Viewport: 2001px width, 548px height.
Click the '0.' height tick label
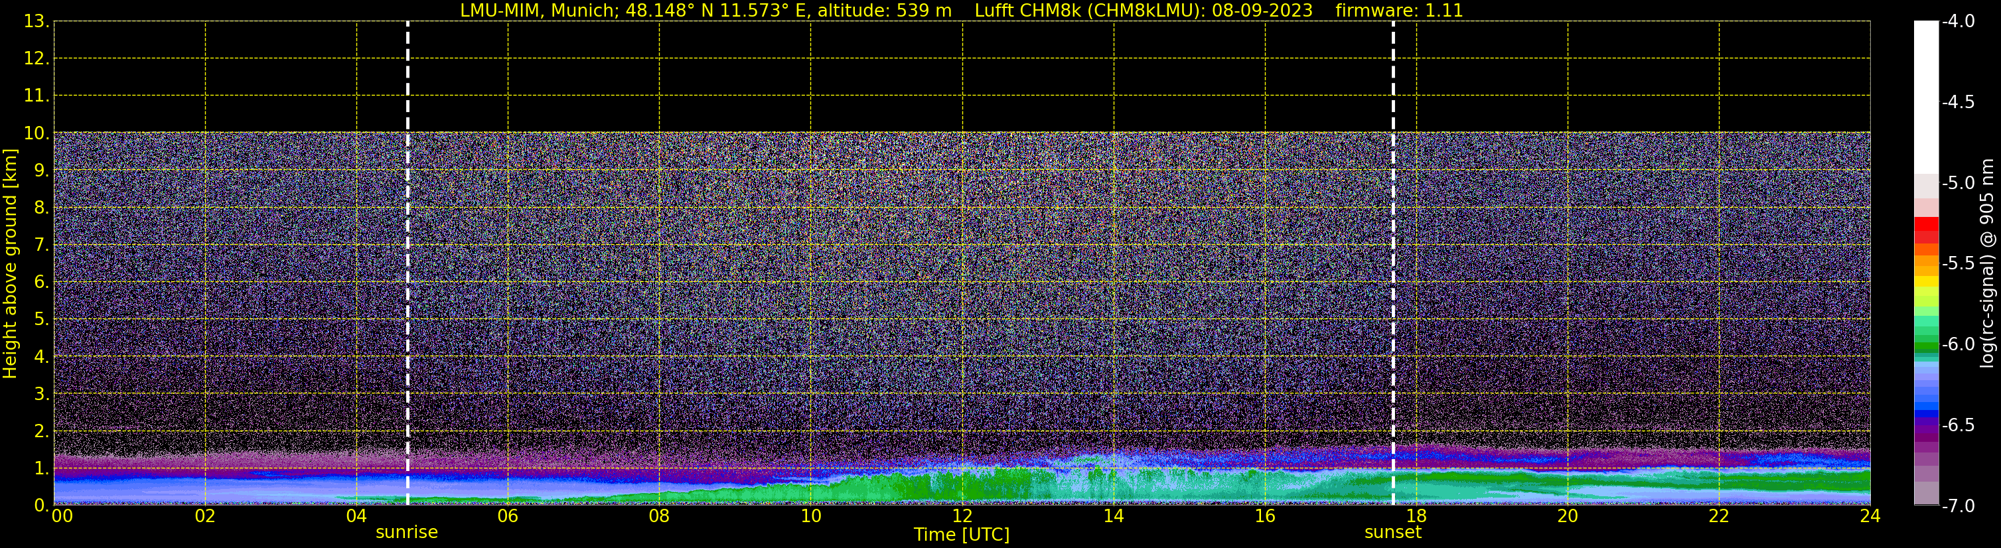click(41, 506)
